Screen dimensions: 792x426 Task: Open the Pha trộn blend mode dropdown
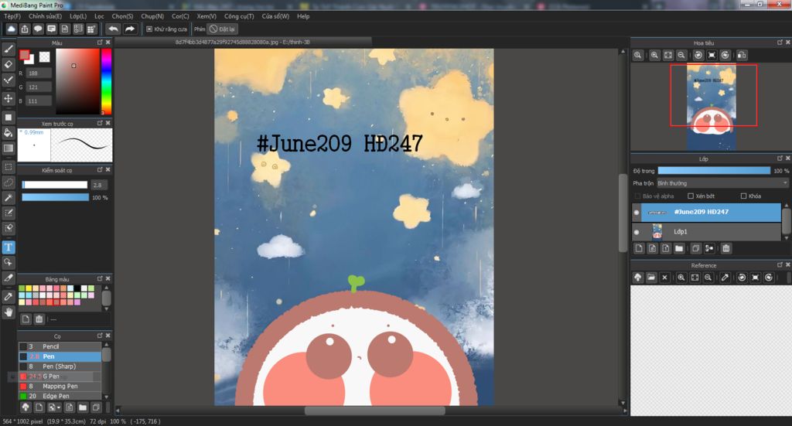coord(722,183)
